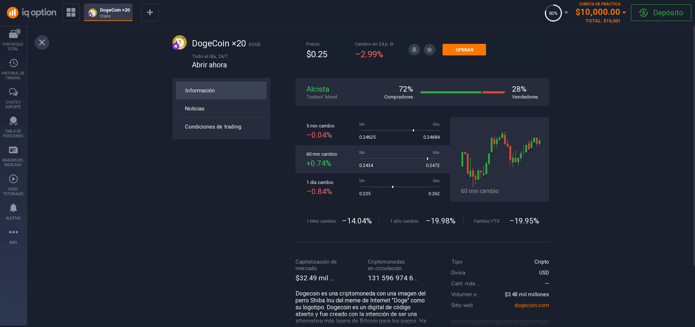Click the 80% progress circle

click(x=553, y=13)
